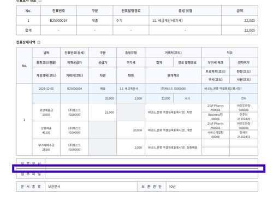The width and height of the screenshot is (273, 201).
Task: Click the 통화코드(환율) header cell
Action: pos(46,62)
